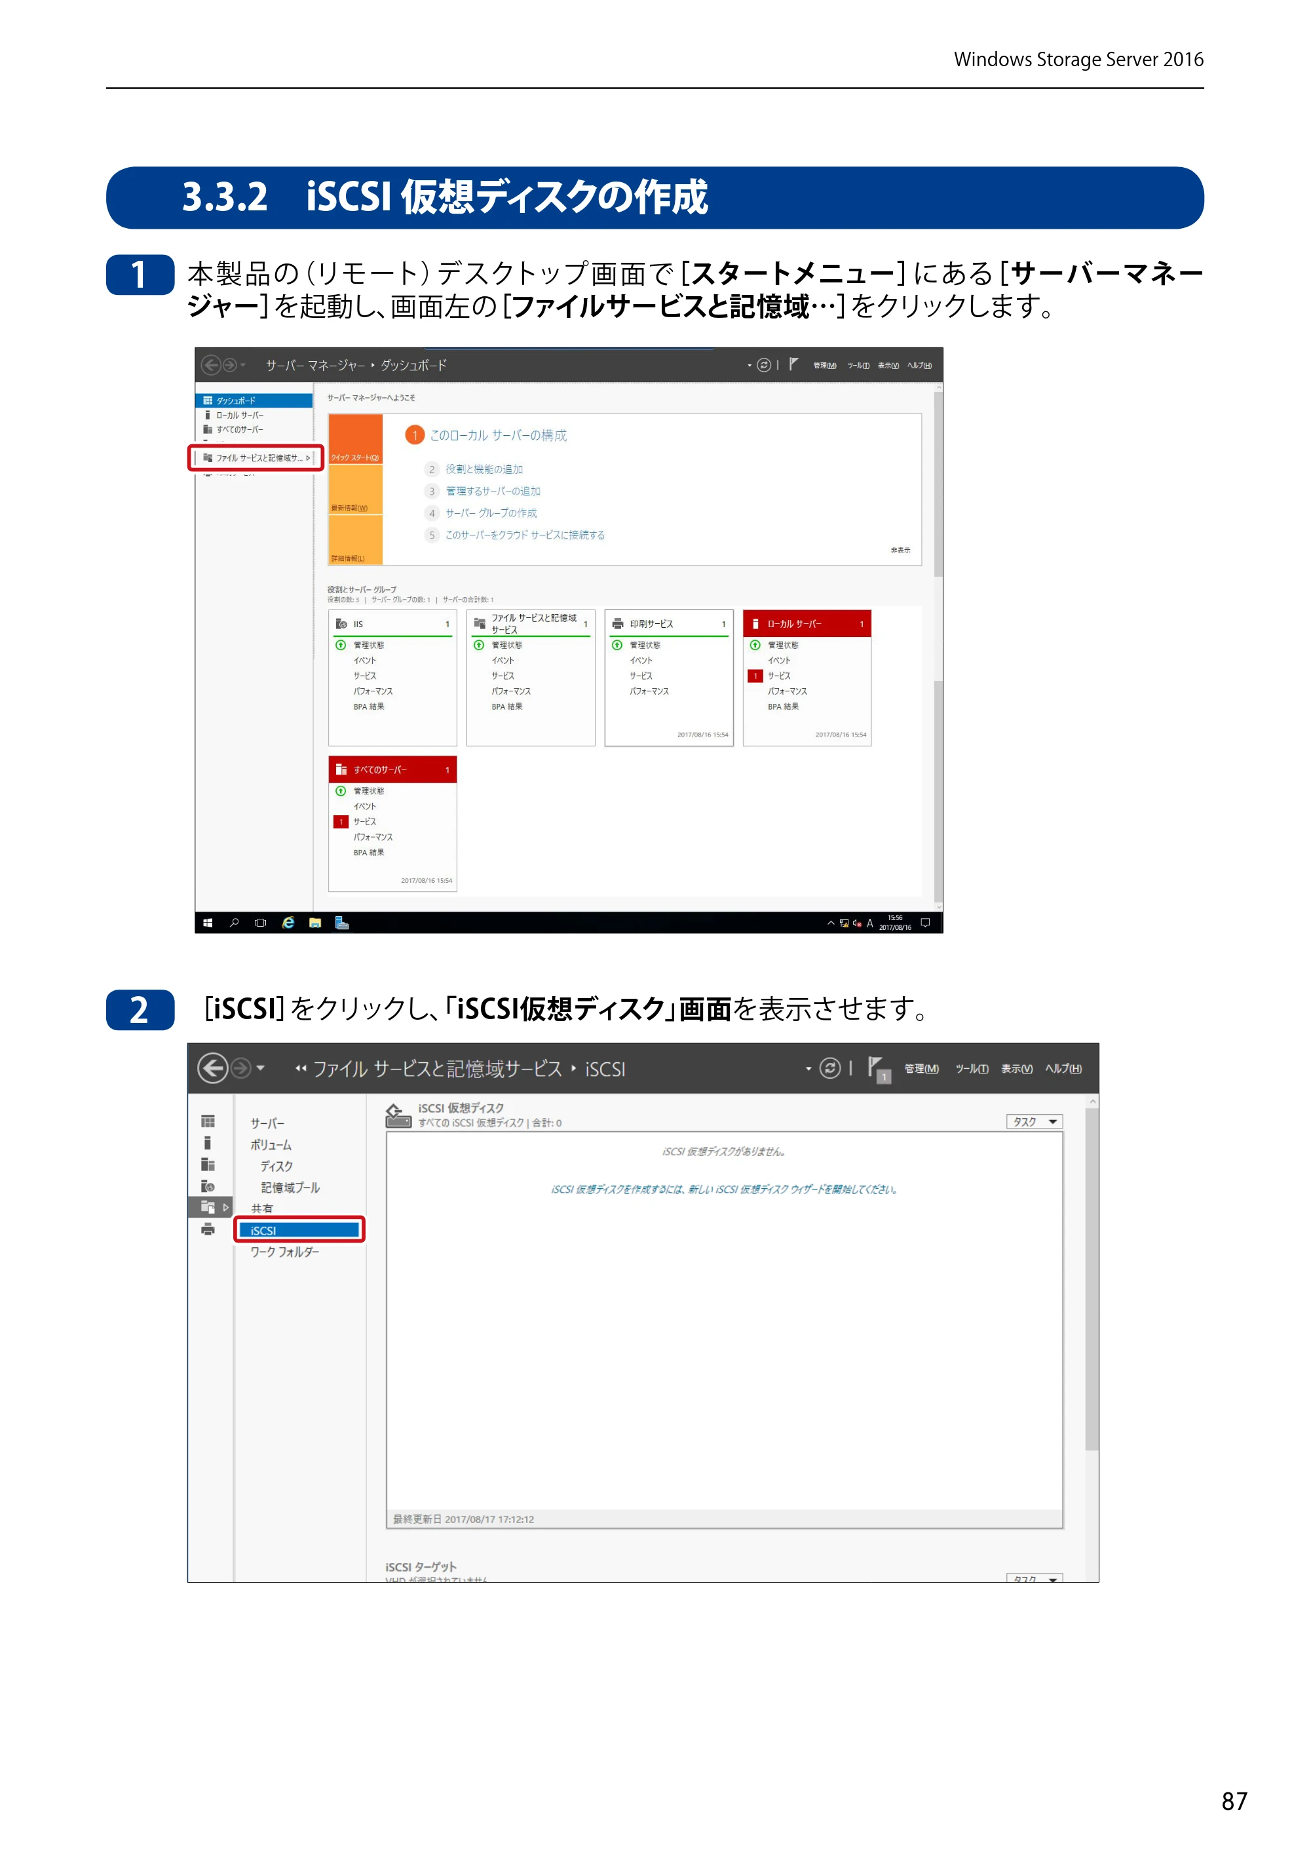Open サーバー グループの作成 link

click(491, 512)
